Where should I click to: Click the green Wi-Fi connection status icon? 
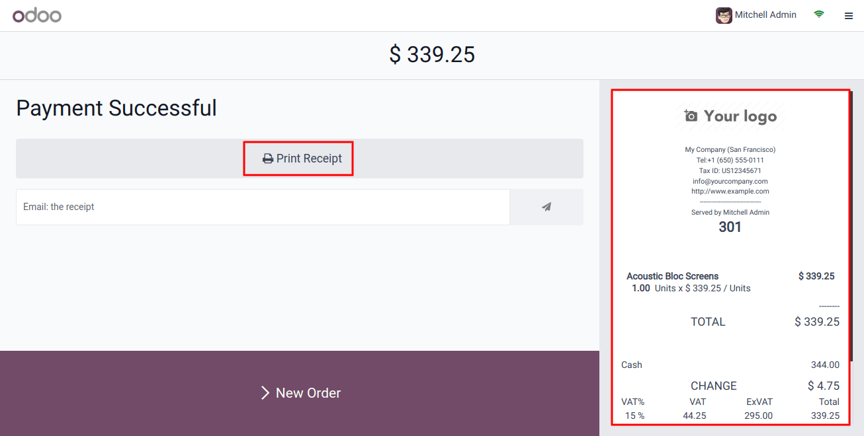coord(819,15)
